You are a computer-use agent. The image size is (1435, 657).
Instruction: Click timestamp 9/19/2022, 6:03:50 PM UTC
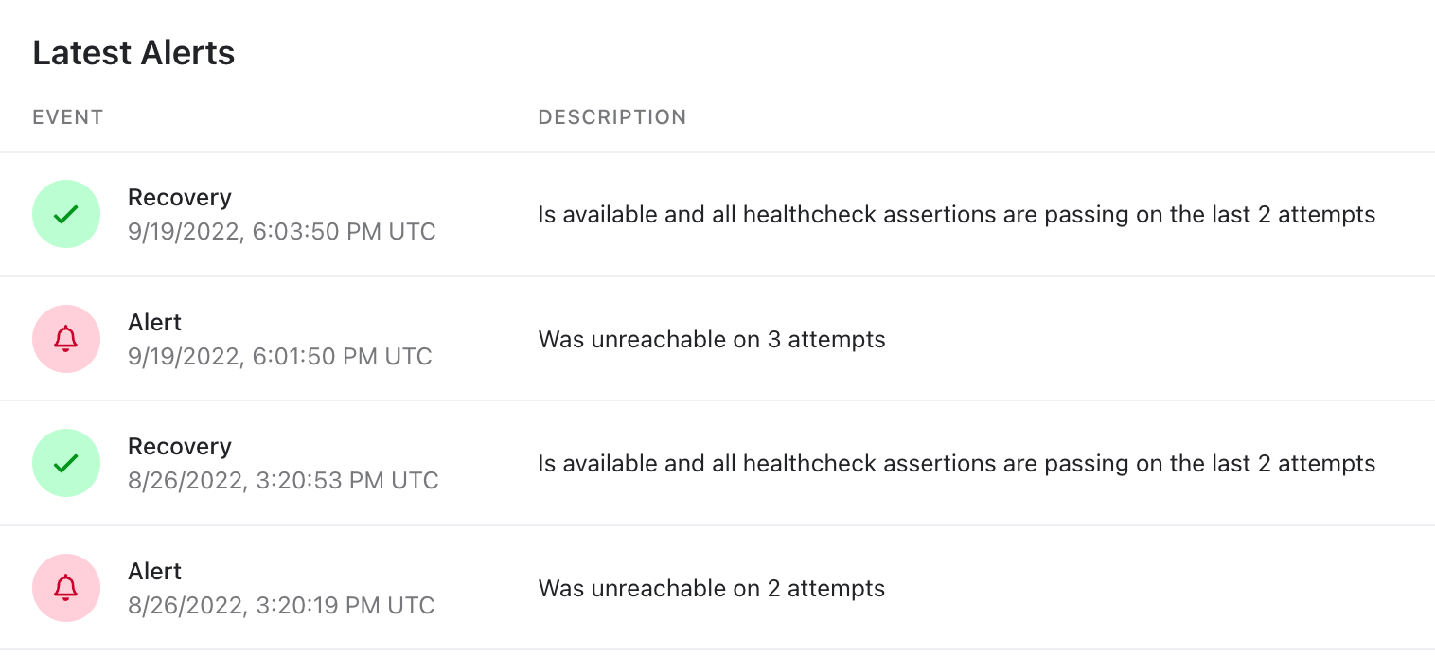tap(282, 232)
